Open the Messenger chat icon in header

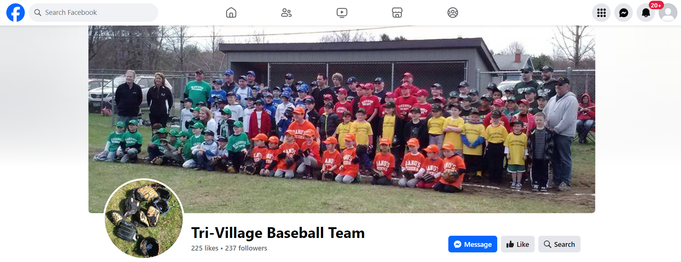(624, 13)
